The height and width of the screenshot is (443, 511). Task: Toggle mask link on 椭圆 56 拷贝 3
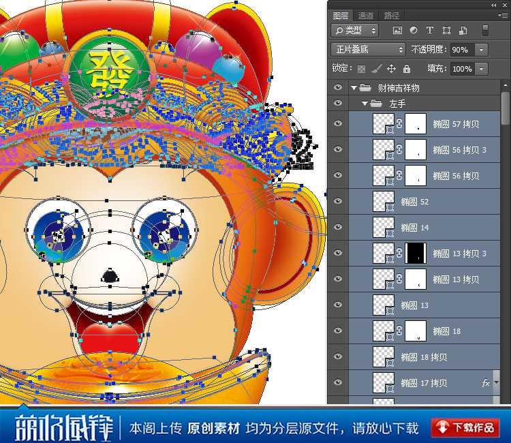click(x=399, y=150)
